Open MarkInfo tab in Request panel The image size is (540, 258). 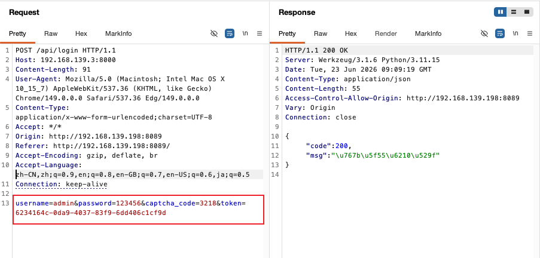pos(118,33)
